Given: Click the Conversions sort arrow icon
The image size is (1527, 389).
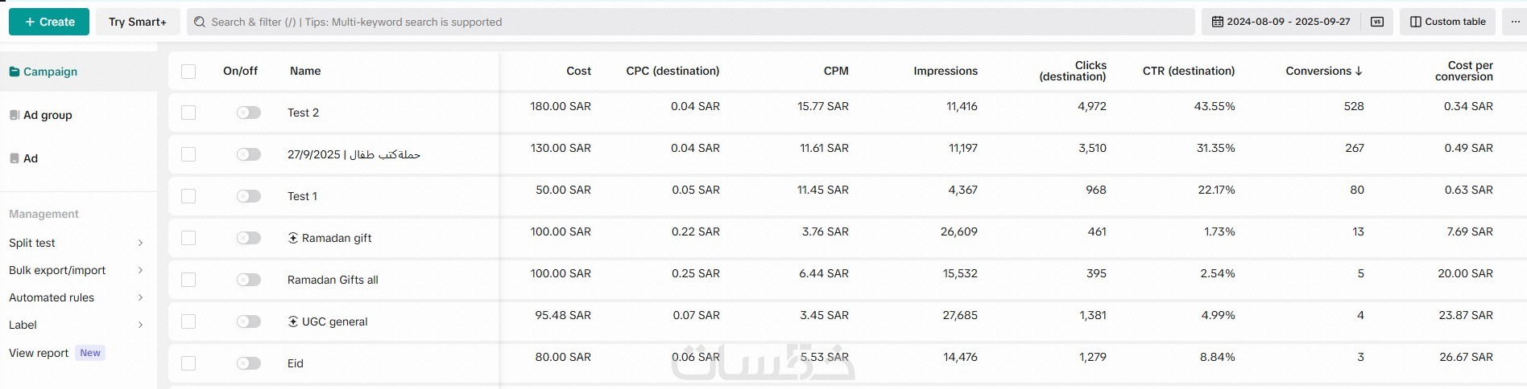Looking at the screenshot, I should [x=1359, y=71].
